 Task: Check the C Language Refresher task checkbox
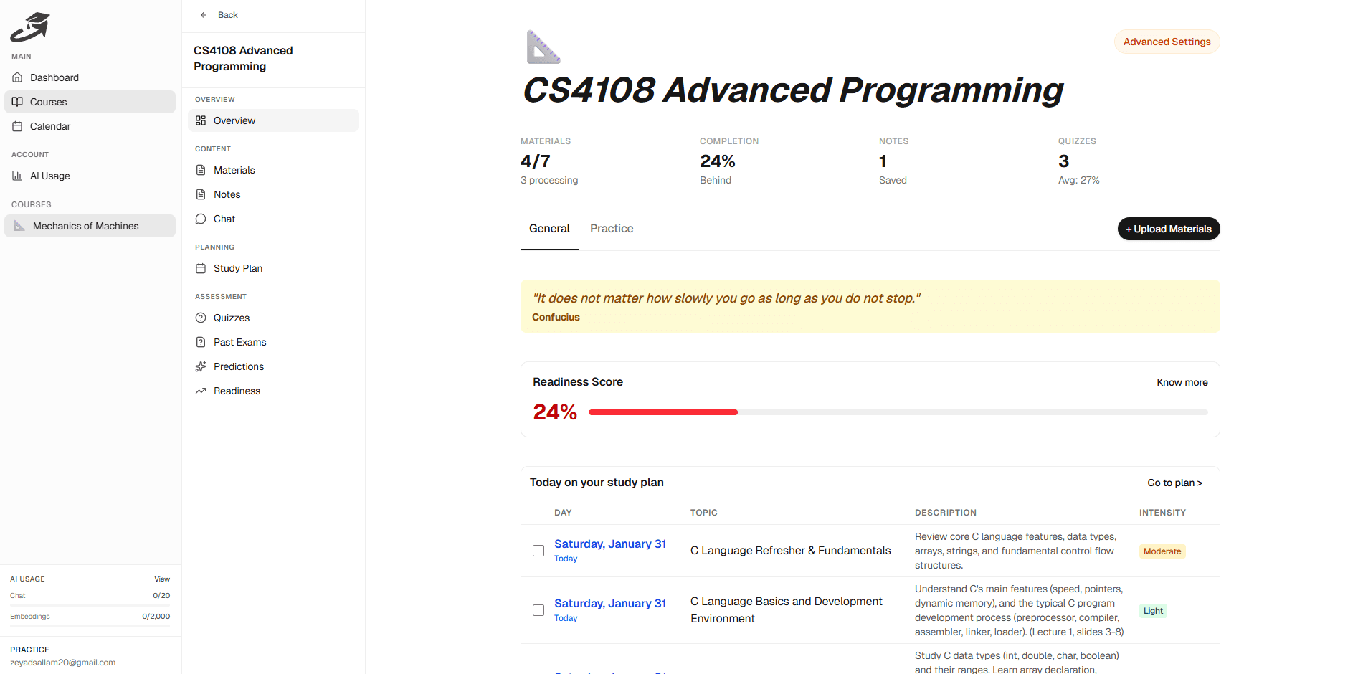(x=538, y=551)
